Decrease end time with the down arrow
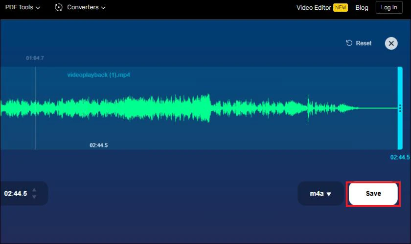 [x=34, y=197]
